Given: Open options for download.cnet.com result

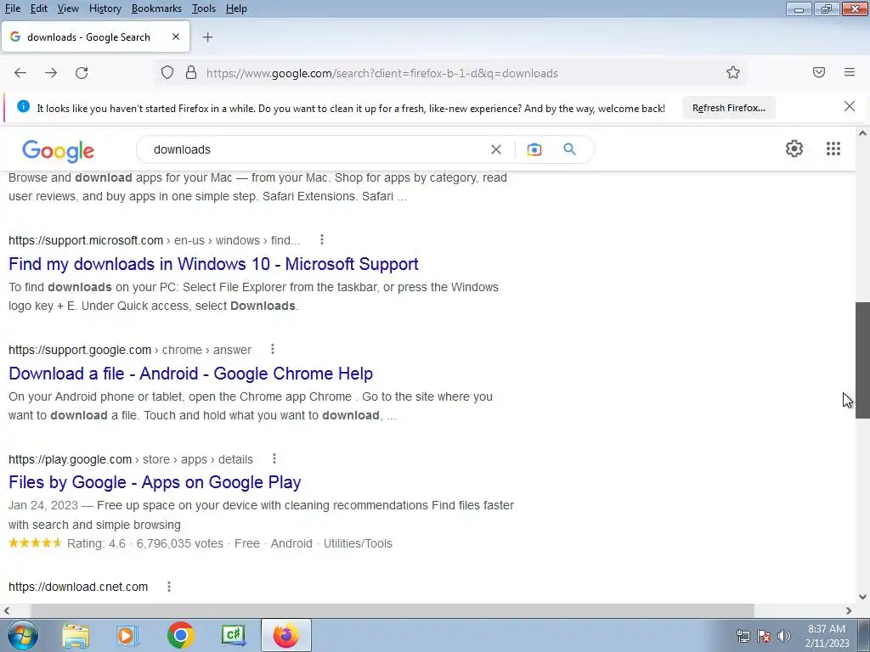Looking at the screenshot, I should pyautogui.click(x=169, y=586).
